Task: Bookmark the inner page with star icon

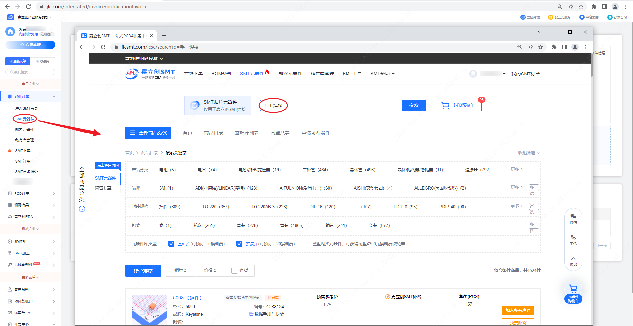Action: 541,47
